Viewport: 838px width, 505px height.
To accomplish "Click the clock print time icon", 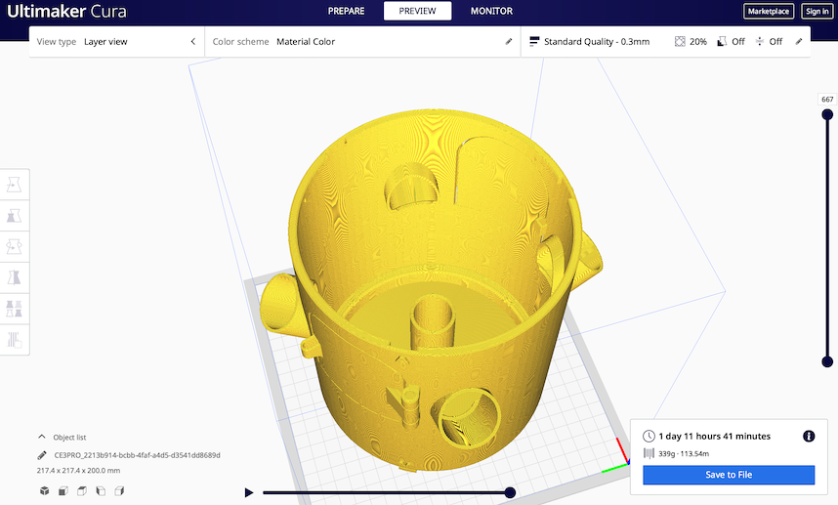I will [x=649, y=436].
